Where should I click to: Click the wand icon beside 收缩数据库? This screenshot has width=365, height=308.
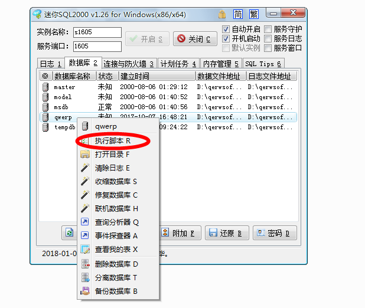pos(85,181)
